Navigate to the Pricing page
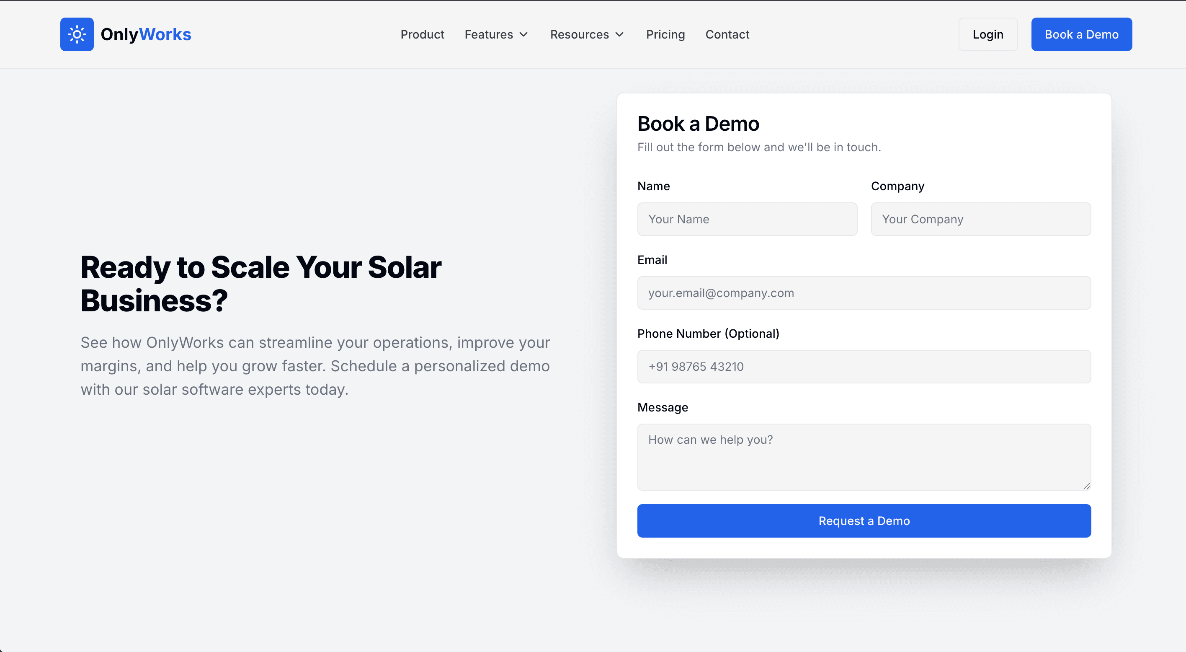 click(665, 34)
